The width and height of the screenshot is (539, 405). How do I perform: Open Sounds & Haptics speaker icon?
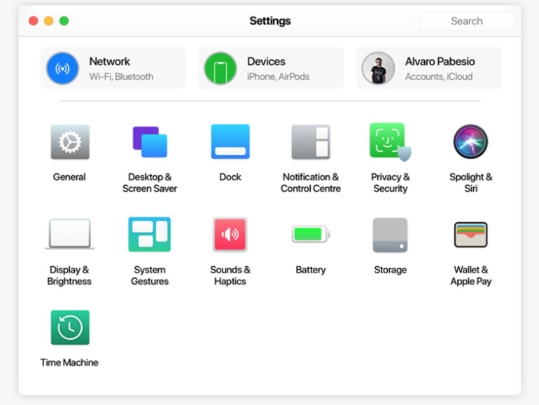[x=230, y=234]
